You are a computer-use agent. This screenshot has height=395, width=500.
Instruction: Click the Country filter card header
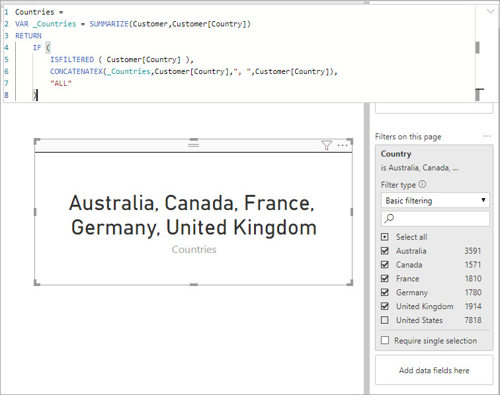tap(396, 154)
